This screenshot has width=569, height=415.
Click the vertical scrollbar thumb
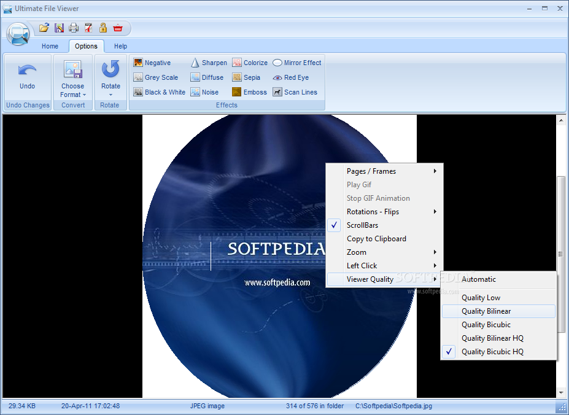(x=561, y=254)
